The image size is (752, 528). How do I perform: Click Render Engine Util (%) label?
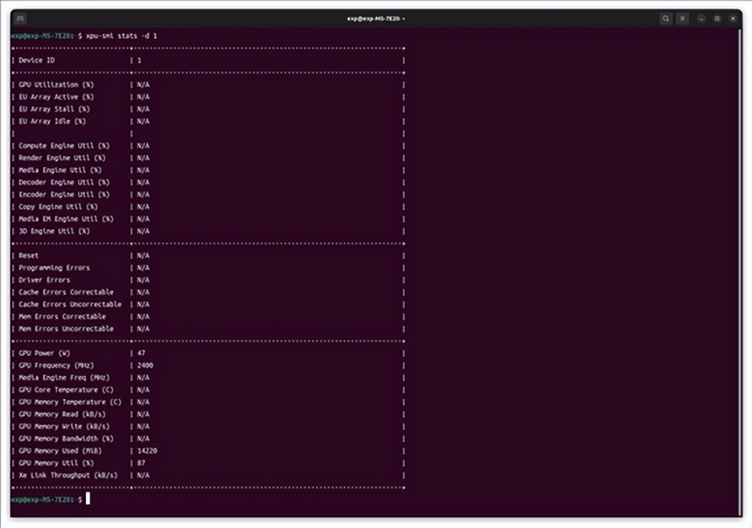[62, 157]
